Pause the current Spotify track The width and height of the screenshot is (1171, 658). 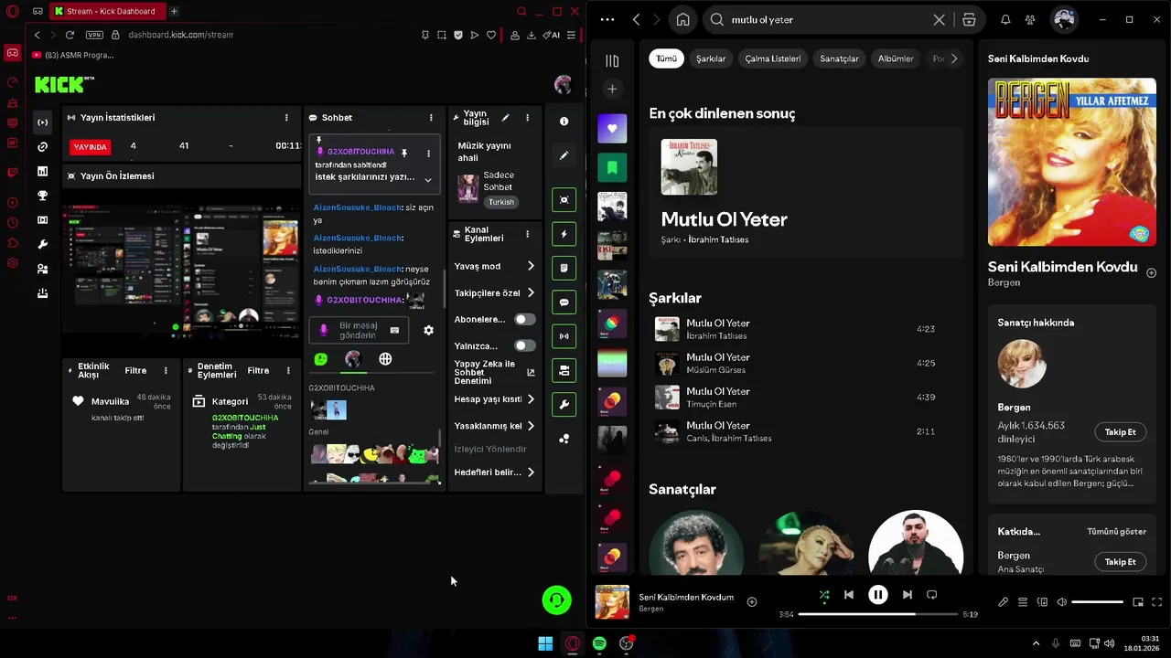coord(877,595)
